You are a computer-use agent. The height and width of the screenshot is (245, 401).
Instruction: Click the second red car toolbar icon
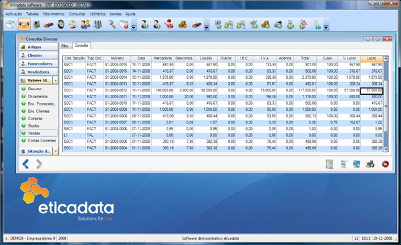(x=196, y=25)
